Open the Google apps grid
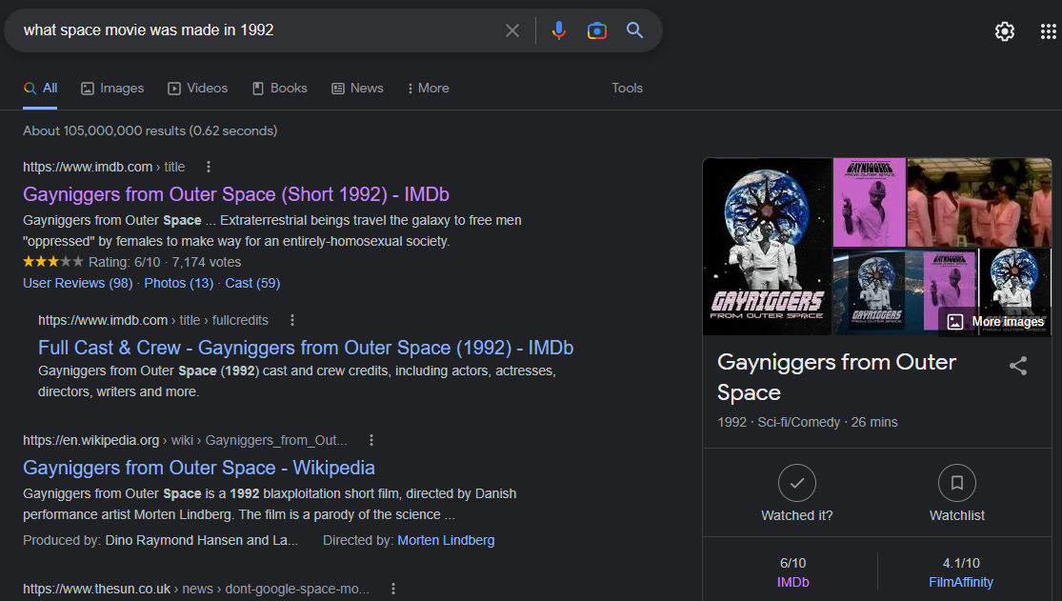The width and height of the screenshot is (1062, 601). pyautogui.click(x=1049, y=31)
